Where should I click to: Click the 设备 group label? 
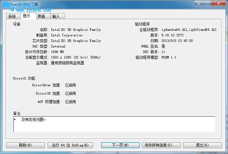(x=17, y=24)
